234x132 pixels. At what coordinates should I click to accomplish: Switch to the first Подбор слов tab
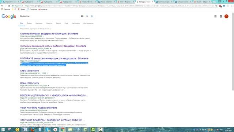click(x=29, y=2)
